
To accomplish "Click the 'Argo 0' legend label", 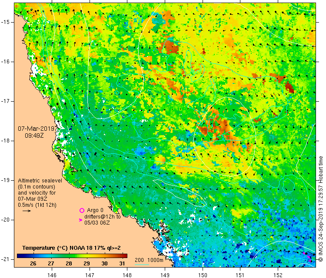I will click(x=95, y=210).
